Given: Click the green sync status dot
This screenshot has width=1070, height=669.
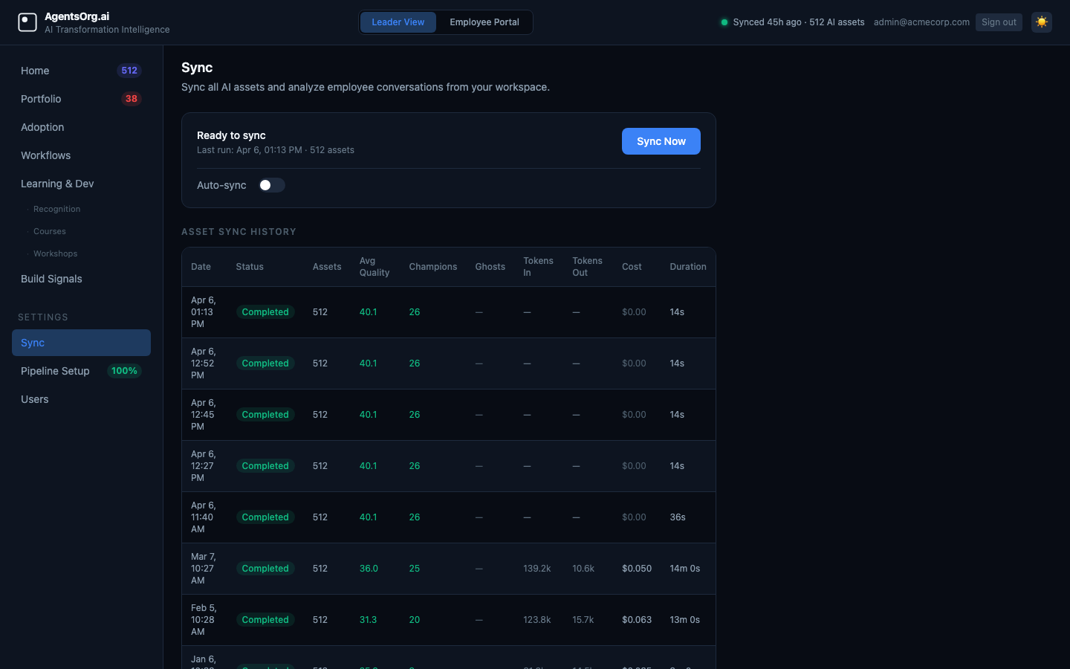Looking at the screenshot, I should tap(724, 22).
